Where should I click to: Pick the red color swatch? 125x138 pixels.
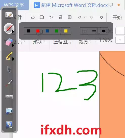coord(38,31)
